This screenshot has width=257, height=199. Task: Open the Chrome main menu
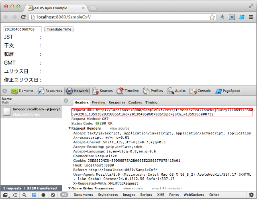point(251,17)
